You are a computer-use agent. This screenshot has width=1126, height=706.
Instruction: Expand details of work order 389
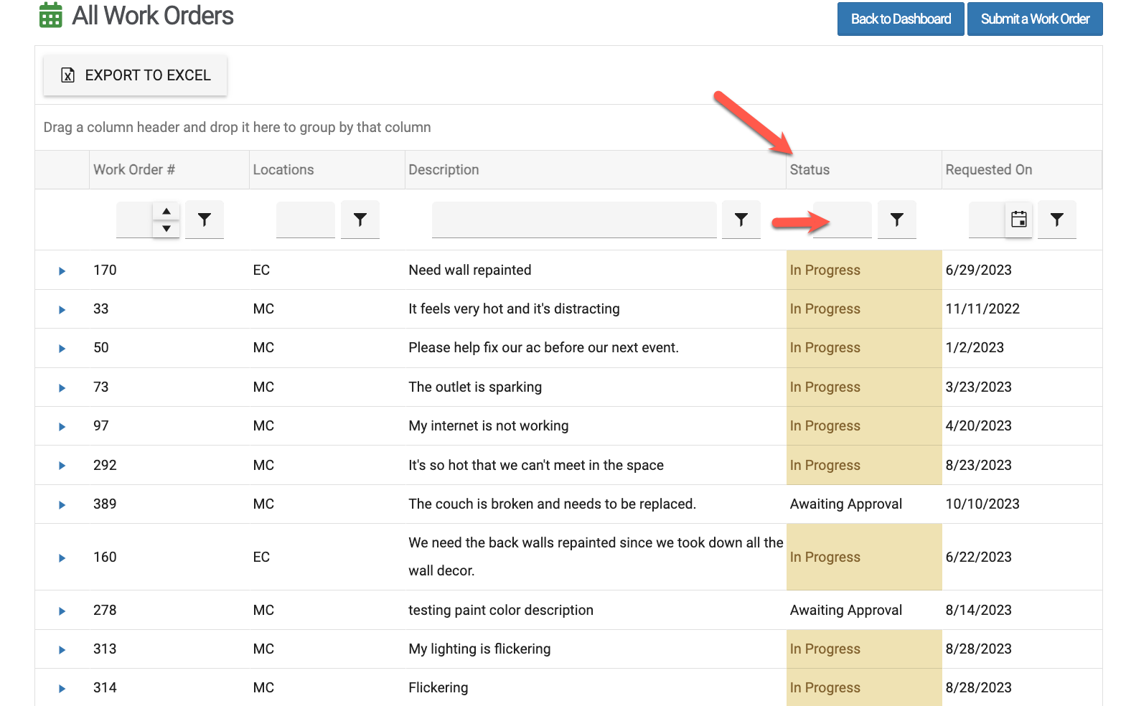(62, 505)
